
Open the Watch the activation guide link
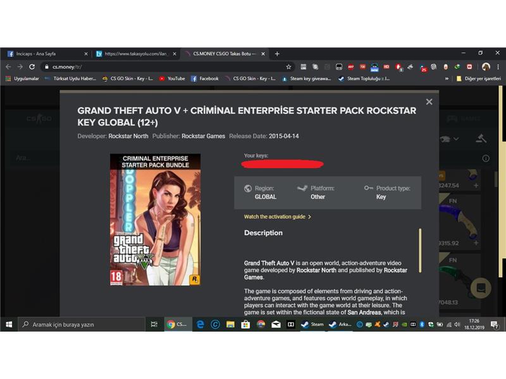pos(277,217)
